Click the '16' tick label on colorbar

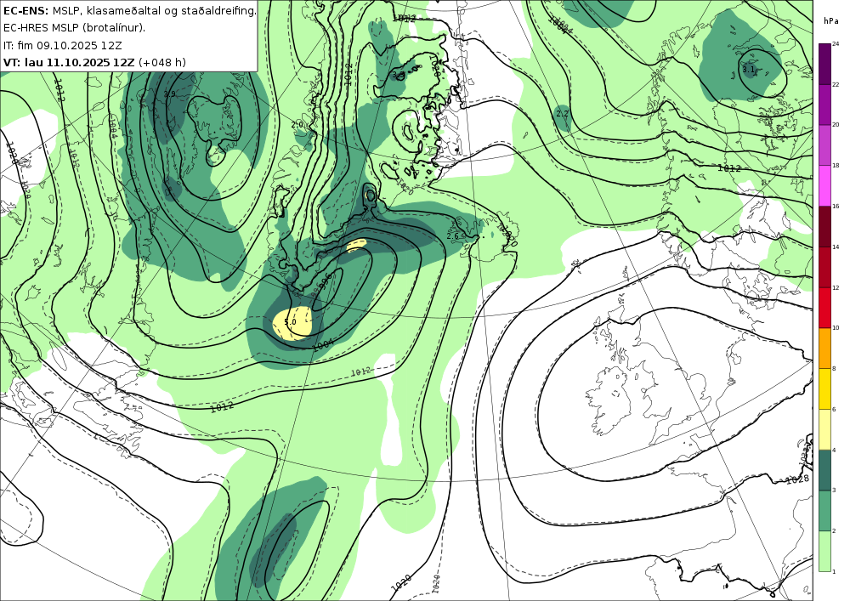(x=836, y=207)
